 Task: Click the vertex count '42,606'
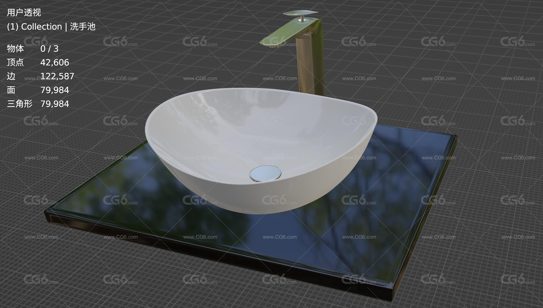point(55,62)
